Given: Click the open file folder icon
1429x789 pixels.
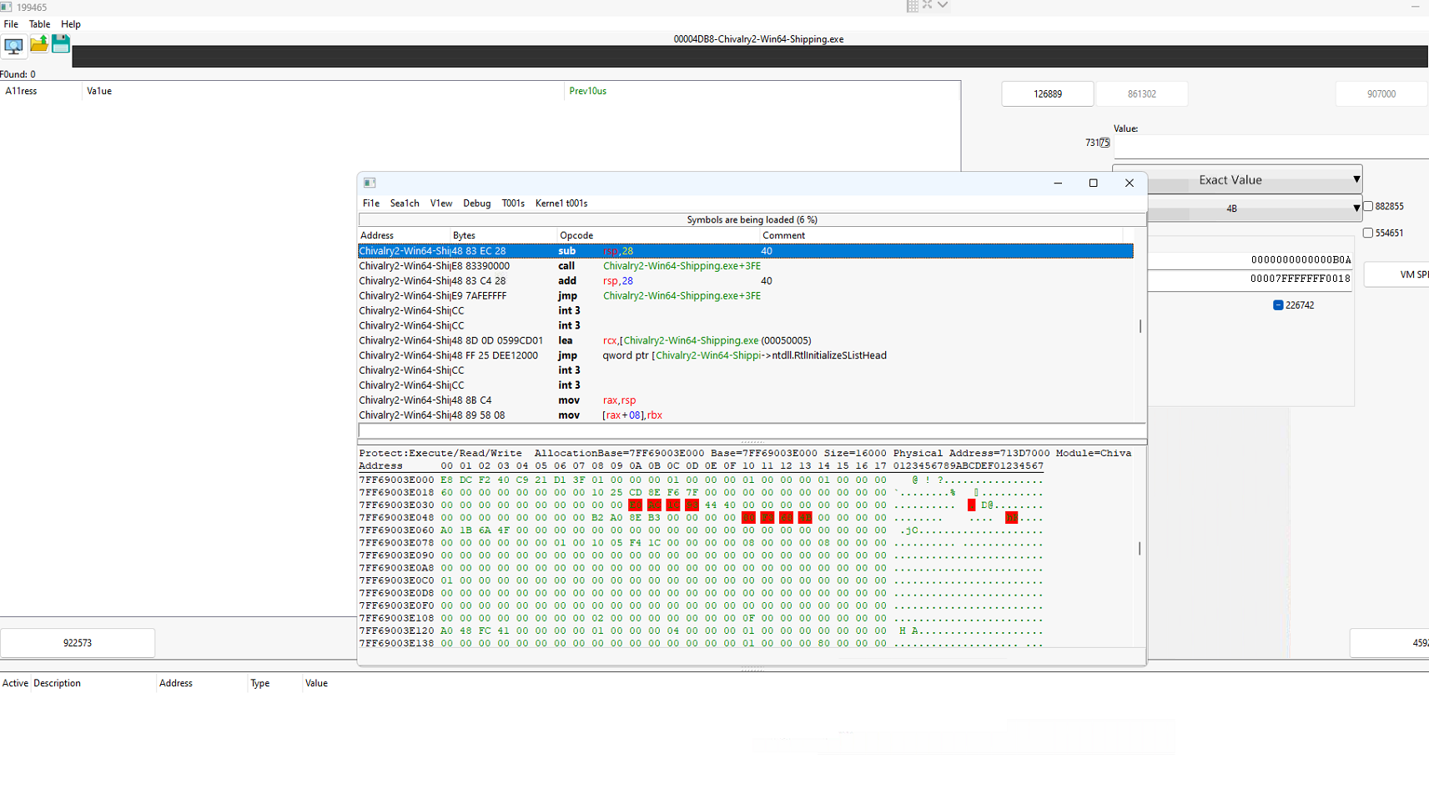Looking at the screenshot, I should click(38, 44).
